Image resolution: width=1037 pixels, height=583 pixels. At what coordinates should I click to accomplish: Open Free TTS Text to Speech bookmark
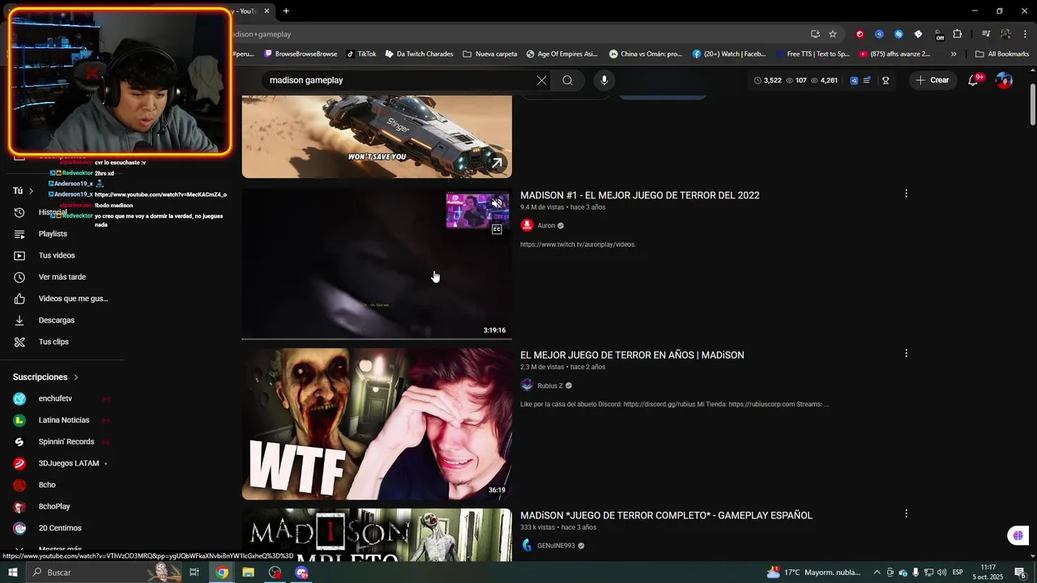[813, 54]
